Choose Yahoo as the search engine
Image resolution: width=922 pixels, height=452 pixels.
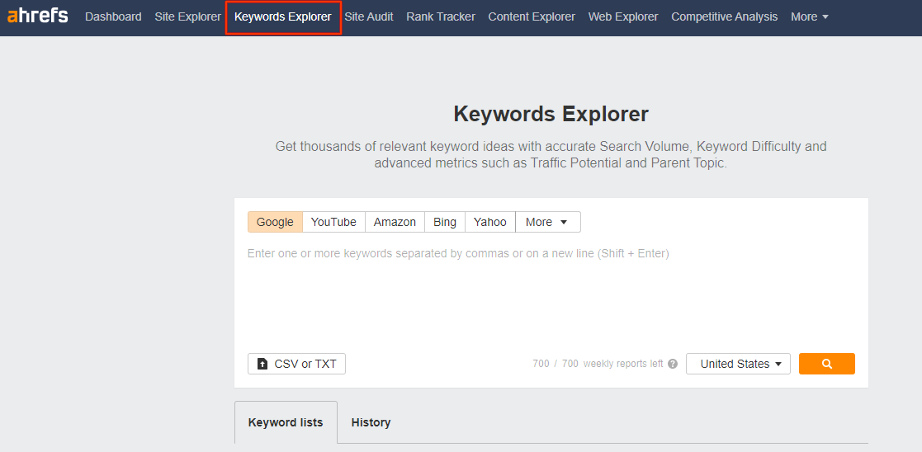[x=490, y=222]
